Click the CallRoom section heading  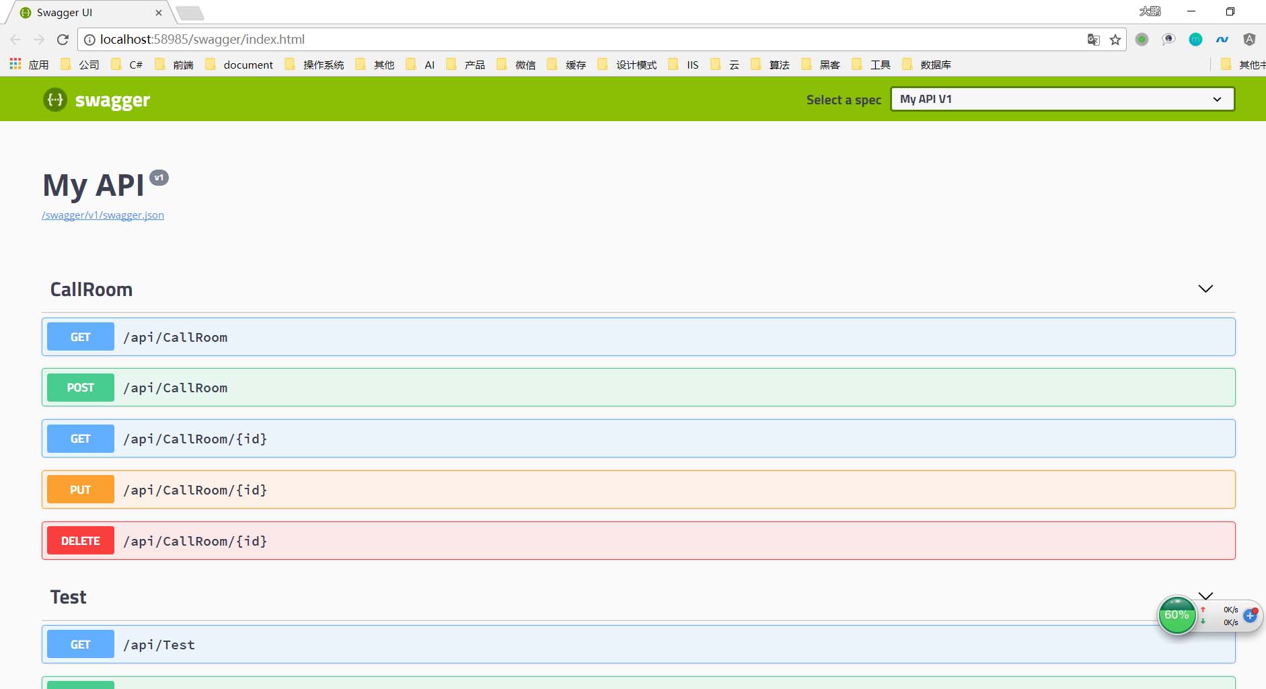[91, 289]
